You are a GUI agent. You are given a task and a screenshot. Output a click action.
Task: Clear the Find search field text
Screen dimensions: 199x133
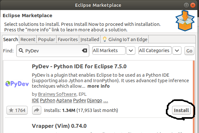point(84,50)
